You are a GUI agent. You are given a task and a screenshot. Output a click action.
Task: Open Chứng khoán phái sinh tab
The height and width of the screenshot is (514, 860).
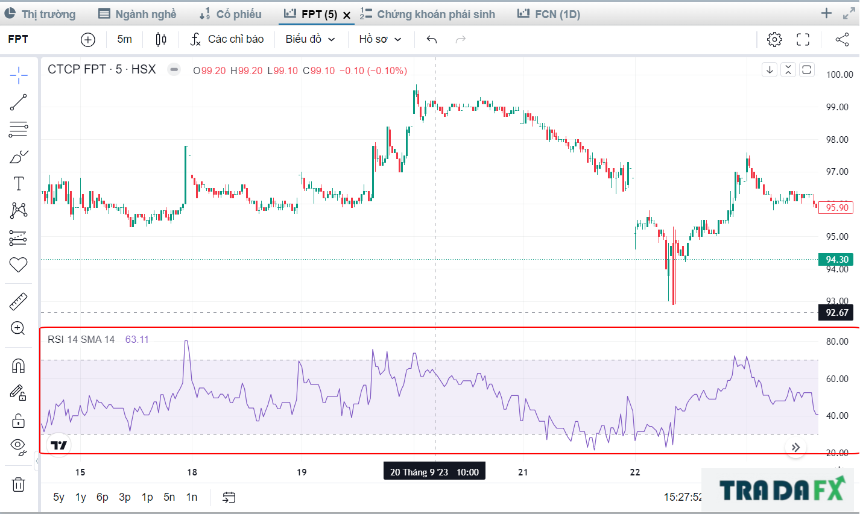pos(428,14)
